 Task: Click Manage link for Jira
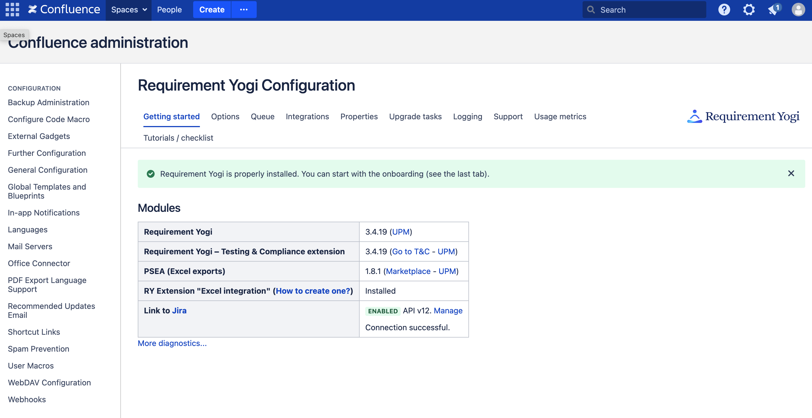448,311
